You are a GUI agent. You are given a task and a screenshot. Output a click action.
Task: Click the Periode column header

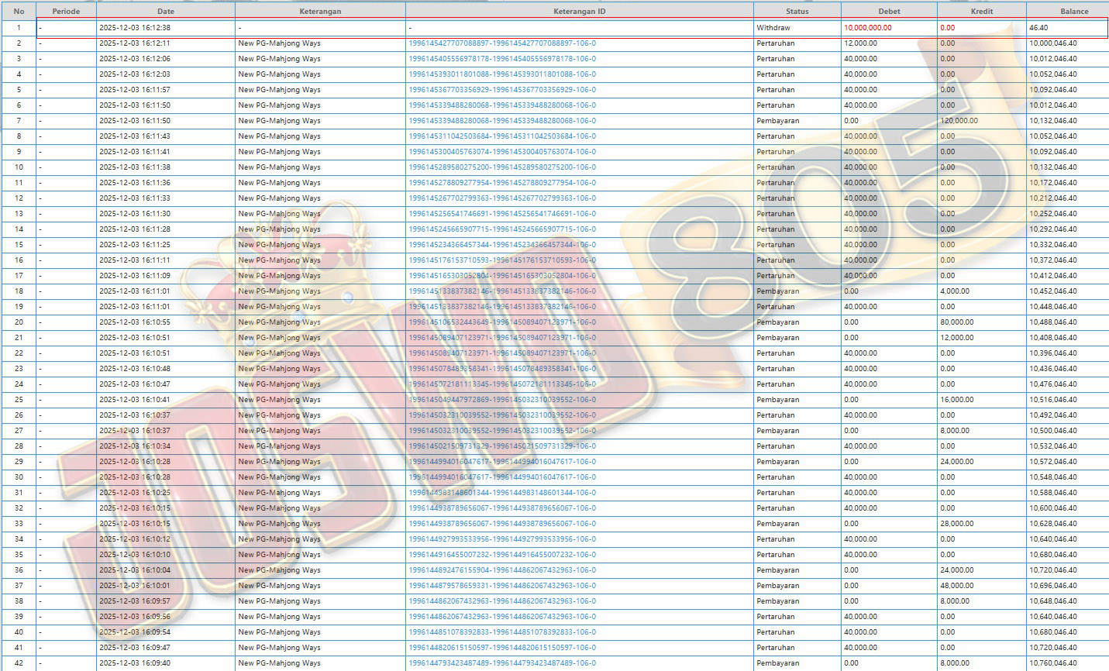[66, 12]
